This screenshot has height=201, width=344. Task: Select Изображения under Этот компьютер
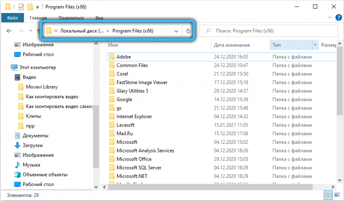click(x=34, y=155)
